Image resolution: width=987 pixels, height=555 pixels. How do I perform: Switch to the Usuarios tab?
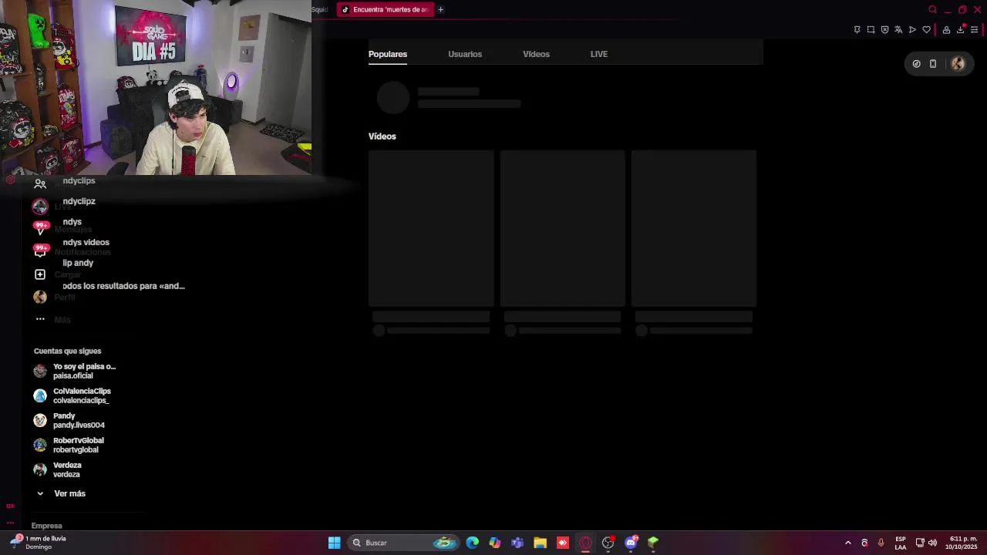(x=464, y=54)
